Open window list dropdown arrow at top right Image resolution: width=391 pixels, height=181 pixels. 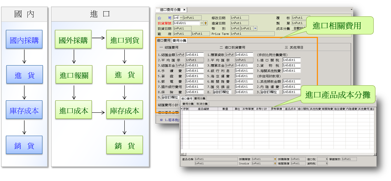point(351,10)
